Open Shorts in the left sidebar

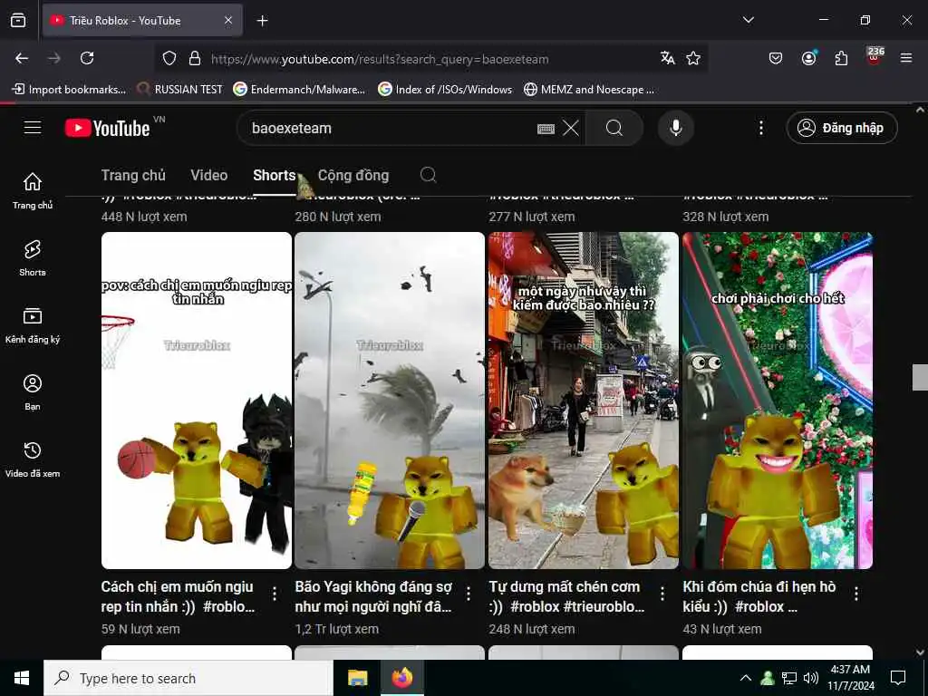point(33,258)
